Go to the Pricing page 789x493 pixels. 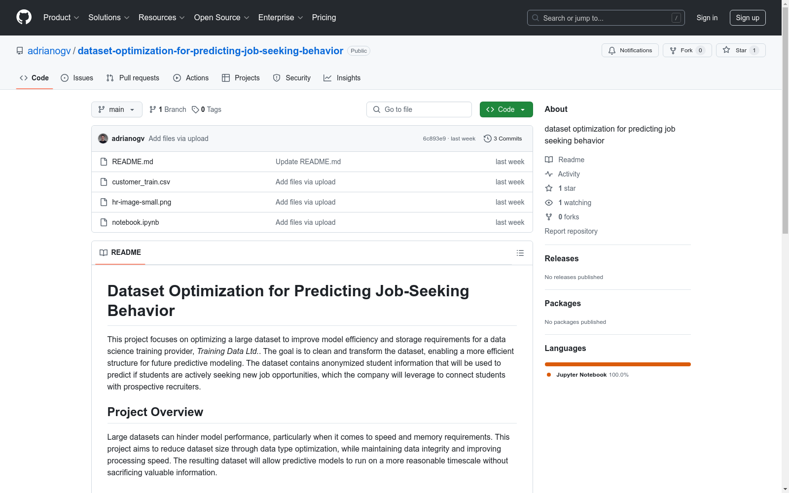tap(324, 18)
